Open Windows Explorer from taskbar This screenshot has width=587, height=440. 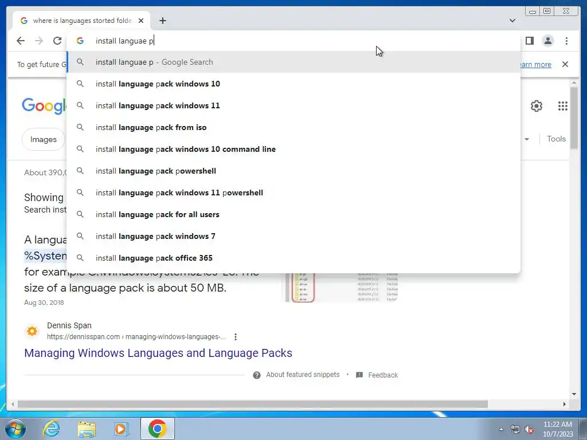click(x=87, y=429)
